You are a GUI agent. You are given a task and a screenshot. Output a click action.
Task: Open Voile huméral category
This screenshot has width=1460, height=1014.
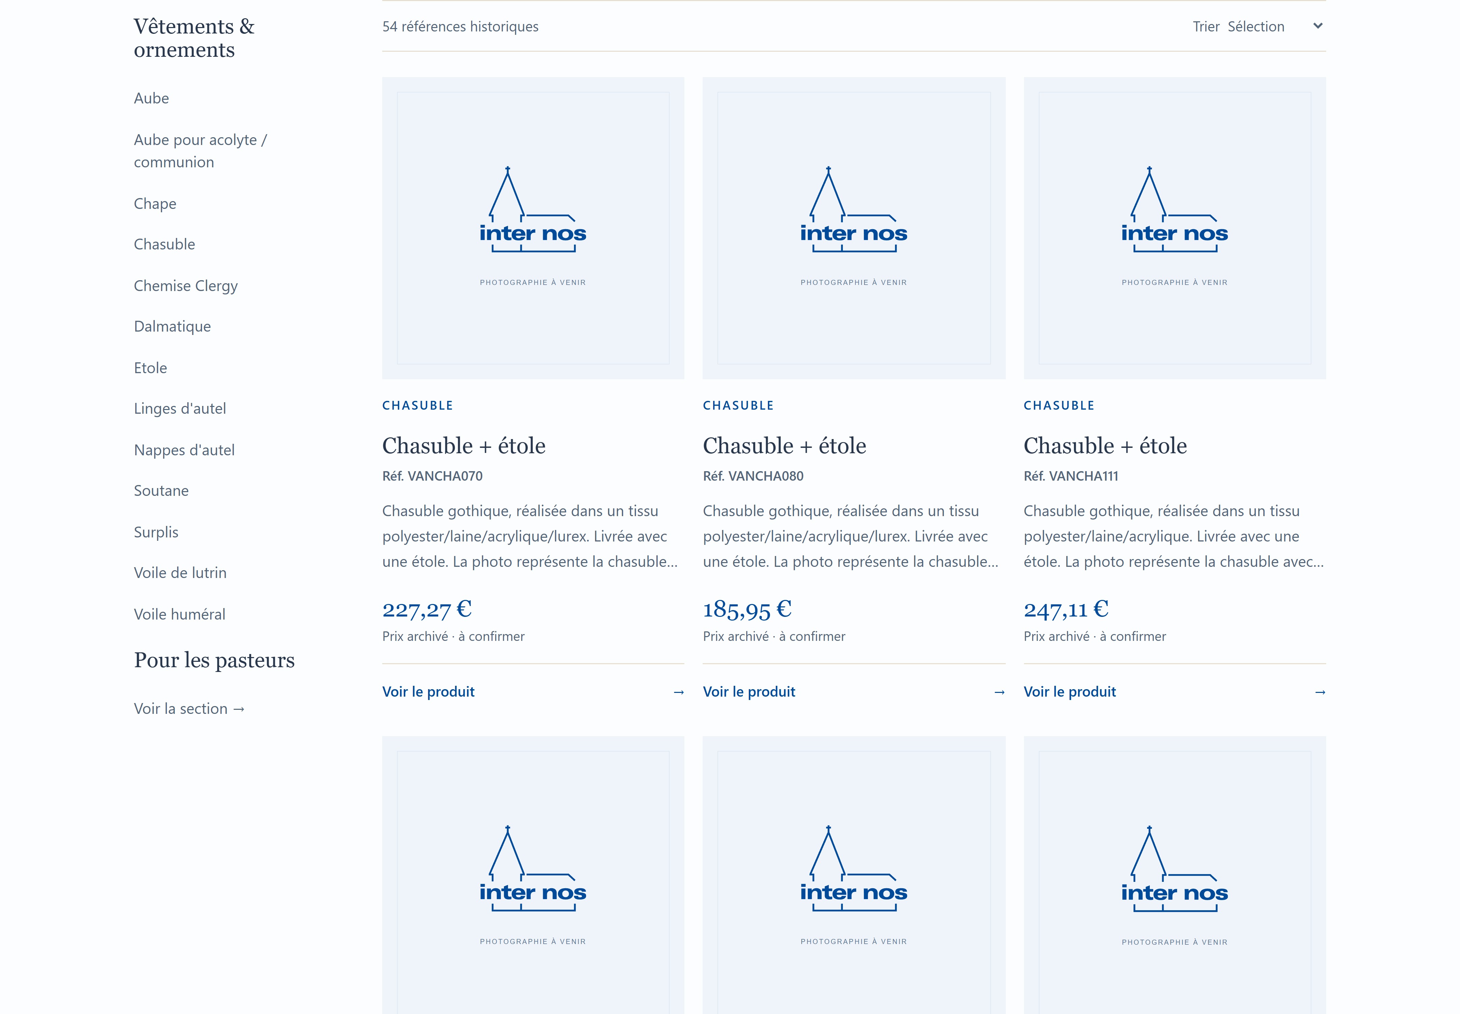point(180,614)
